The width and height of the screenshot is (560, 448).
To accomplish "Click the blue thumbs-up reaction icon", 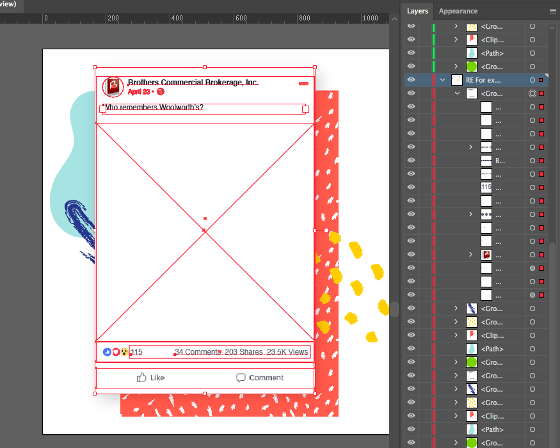I will point(107,352).
